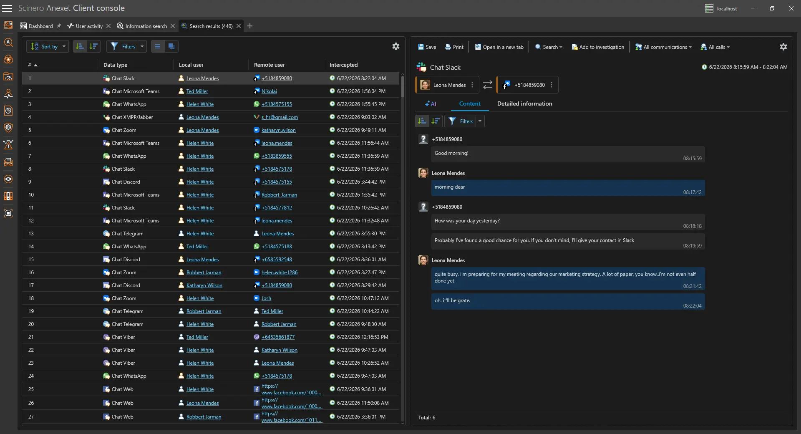Open the All calls dropdown
This screenshot has width=801, height=434.
tap(715, 47)
